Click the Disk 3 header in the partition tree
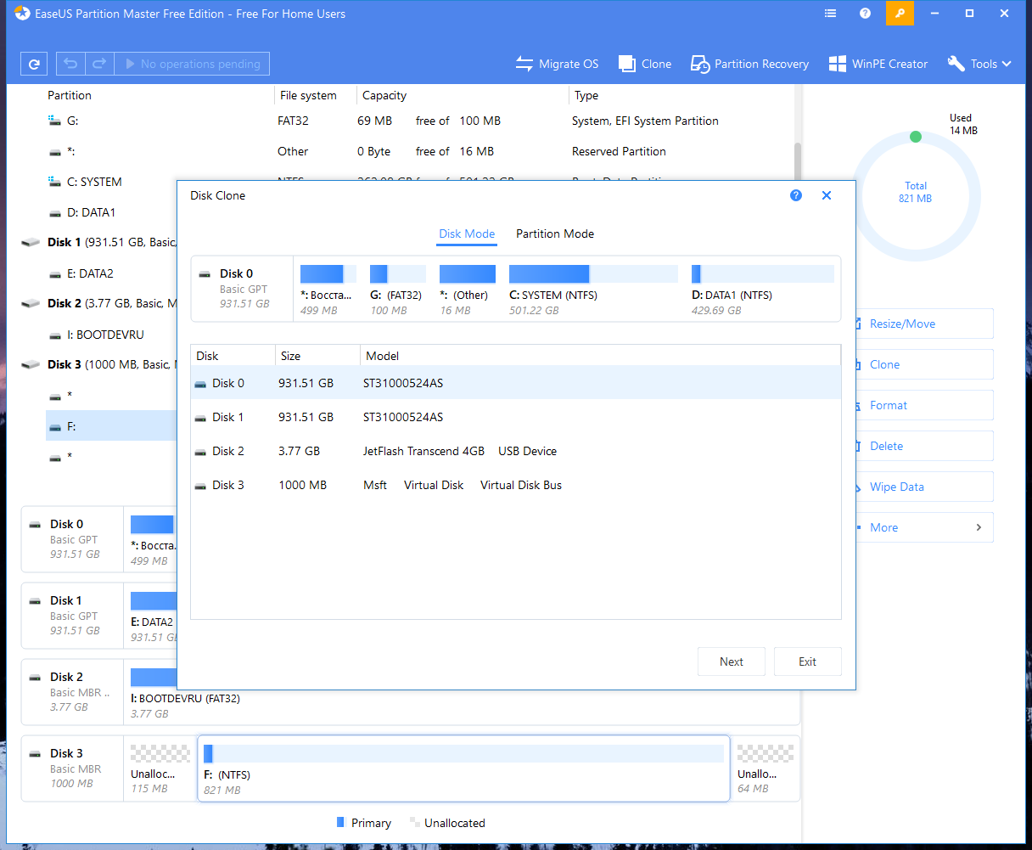This screenshot has height=850, width=1032. tap(98, 364)
